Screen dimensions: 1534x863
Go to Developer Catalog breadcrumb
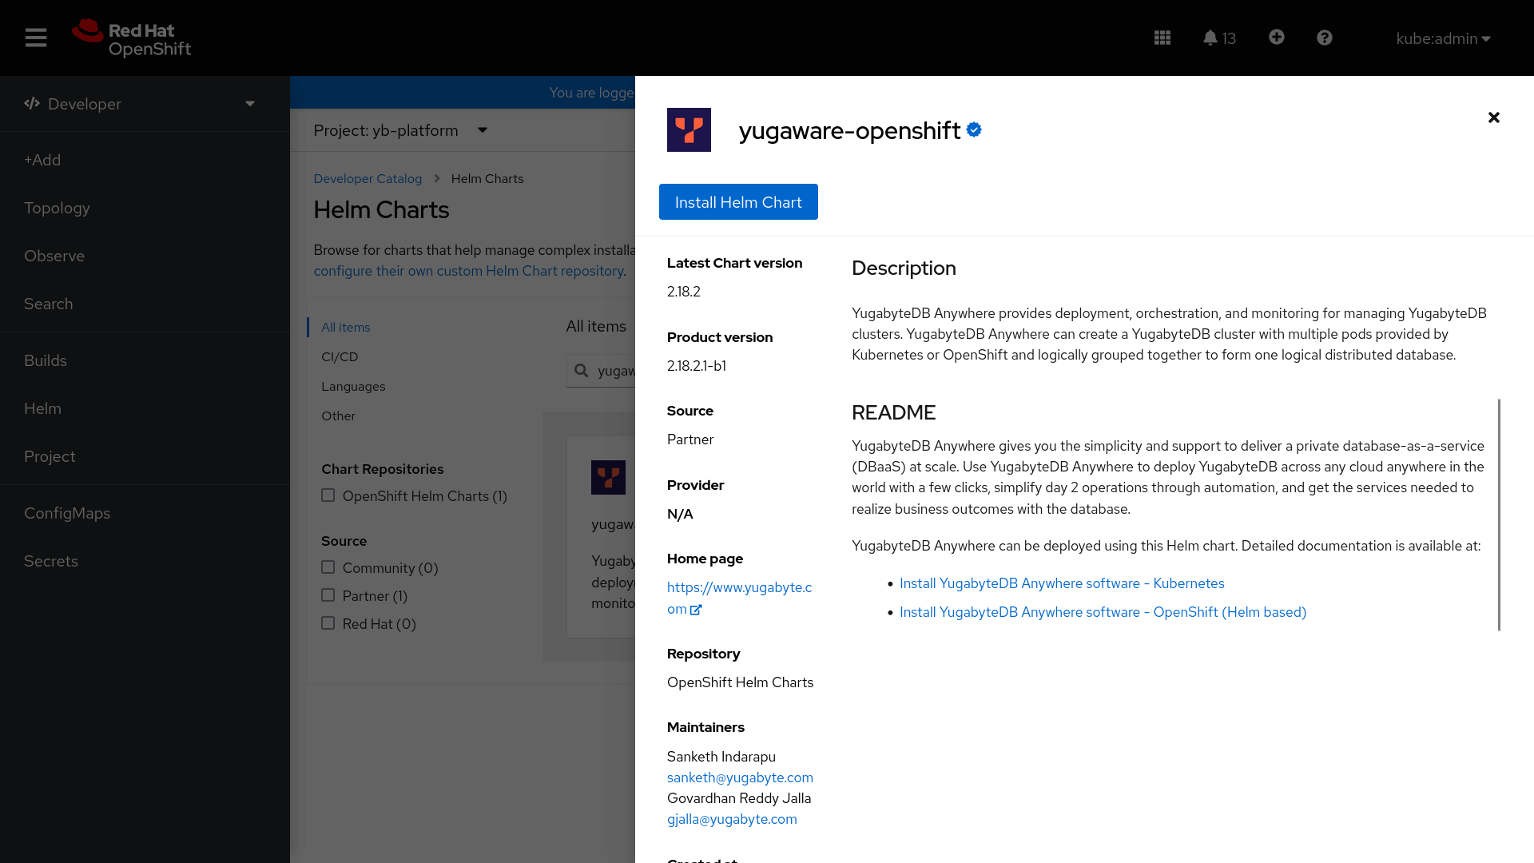(368, 178)
